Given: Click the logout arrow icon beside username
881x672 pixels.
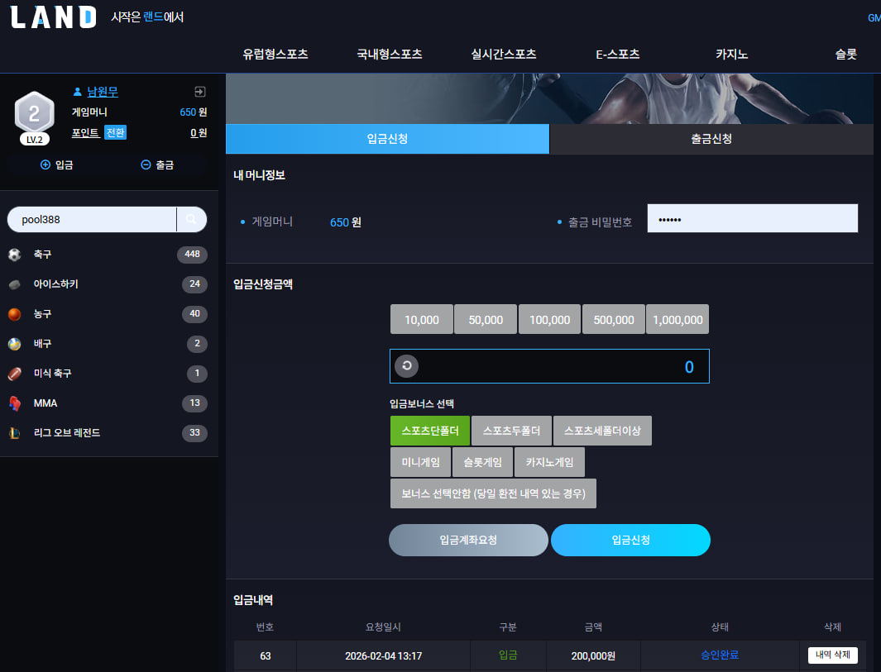Looking at the screenshot, I should click(199, 92).
